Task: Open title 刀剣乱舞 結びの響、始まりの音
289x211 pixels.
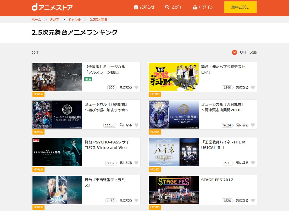Action: pos(107,107)
